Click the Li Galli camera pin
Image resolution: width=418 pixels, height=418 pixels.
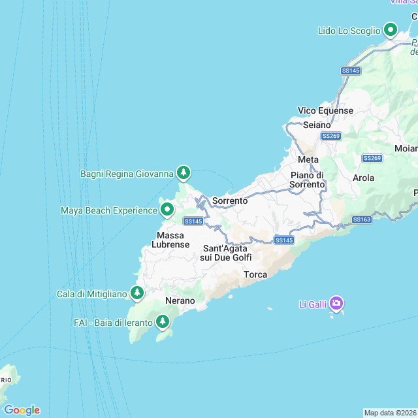336,304
